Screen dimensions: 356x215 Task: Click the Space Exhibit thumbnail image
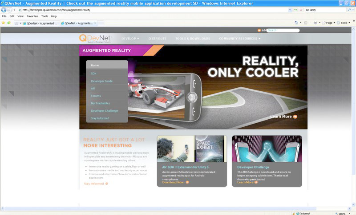192,149
